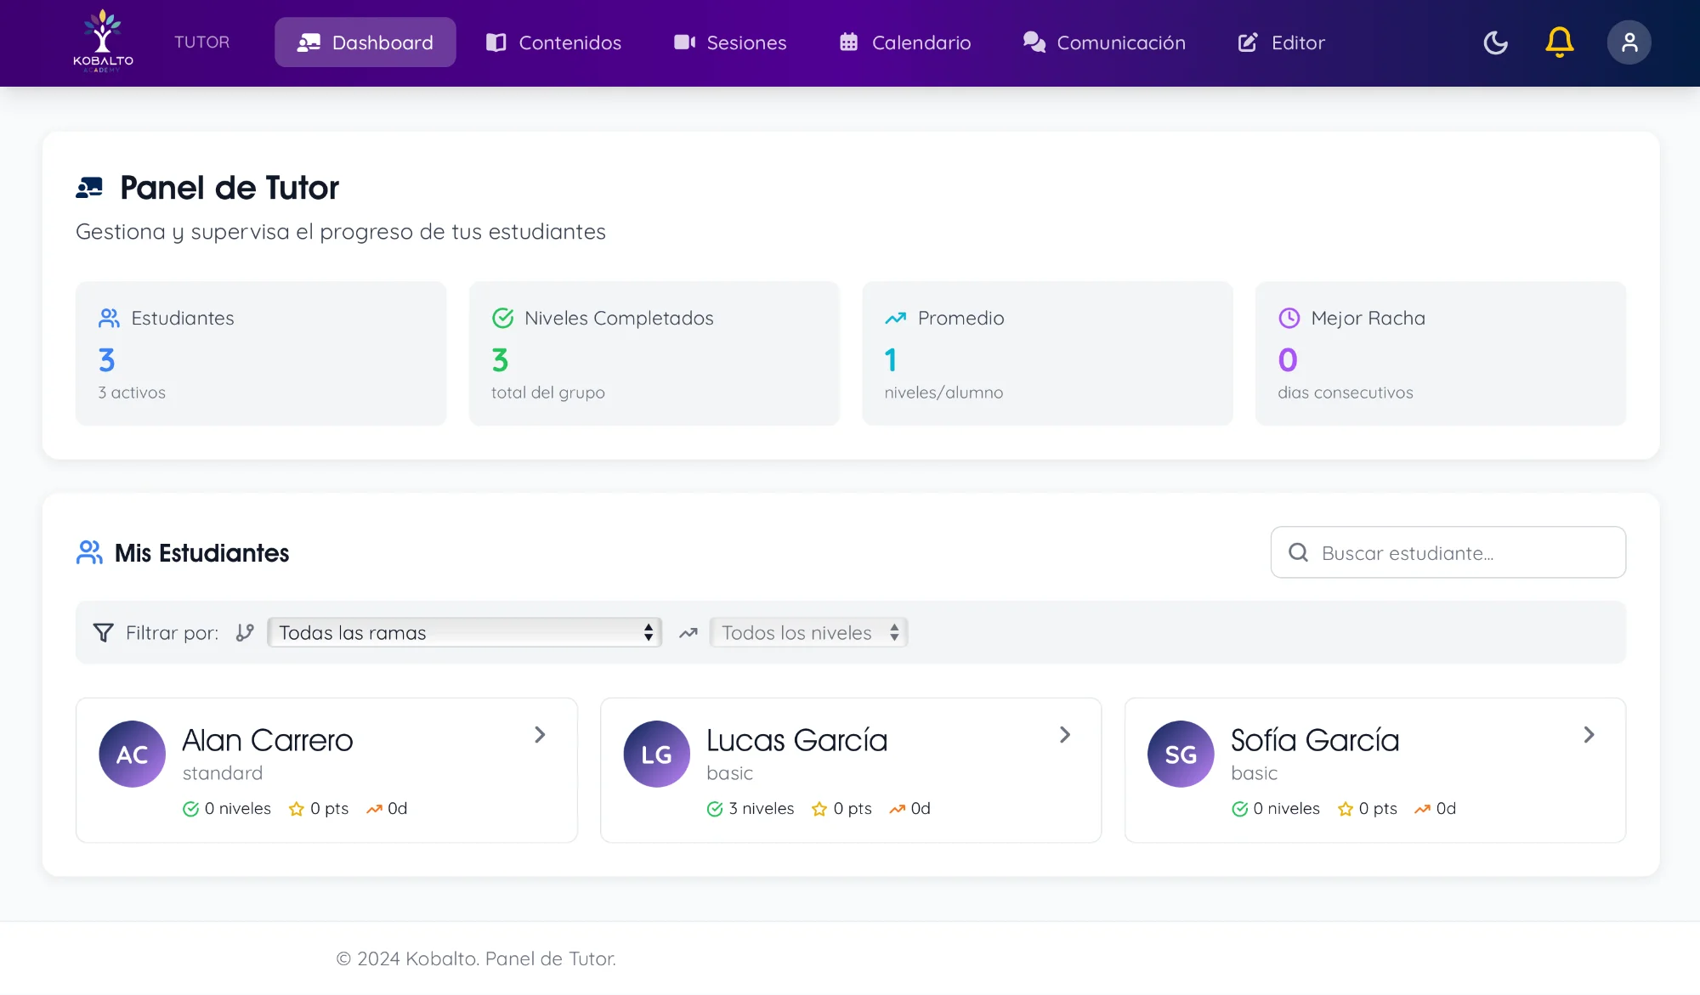Check notifications via the bell icon
Image resolution: width=1700 pixels, height=995 pixels.
[1560, 42]
